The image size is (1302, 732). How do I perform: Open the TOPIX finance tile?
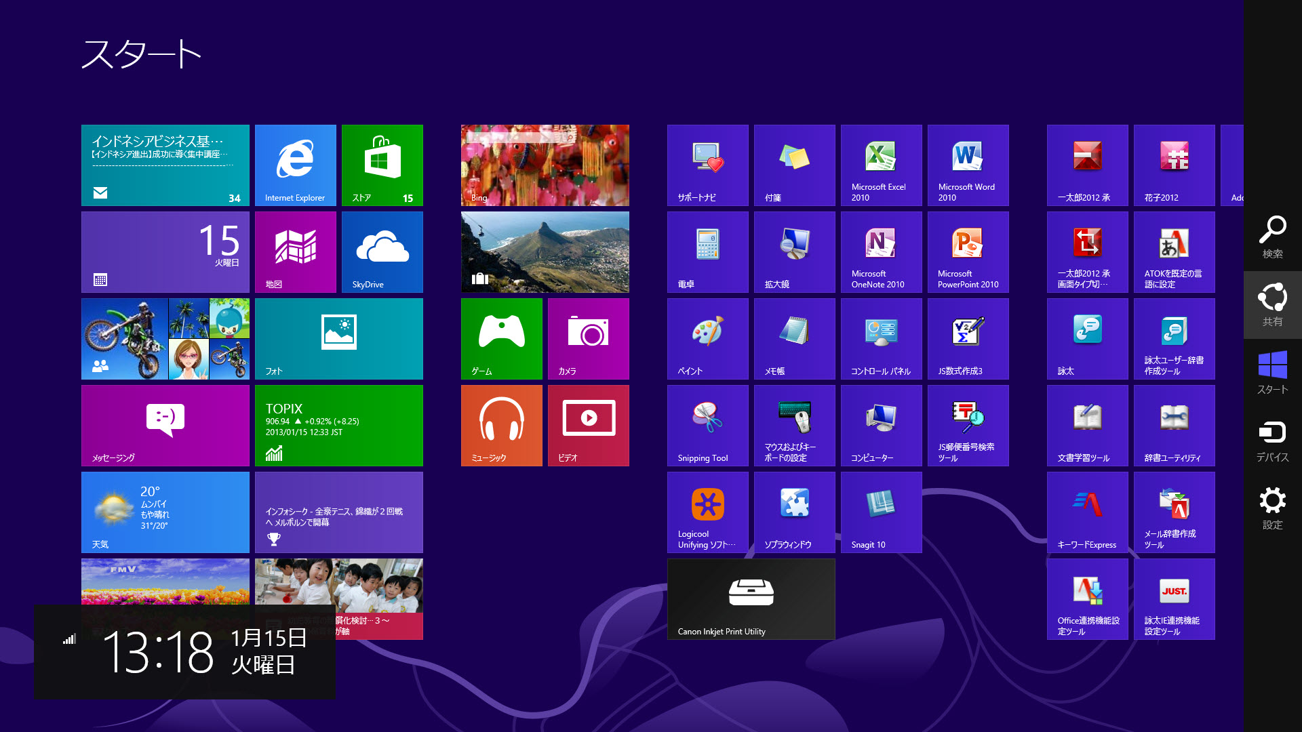point(338,425)
